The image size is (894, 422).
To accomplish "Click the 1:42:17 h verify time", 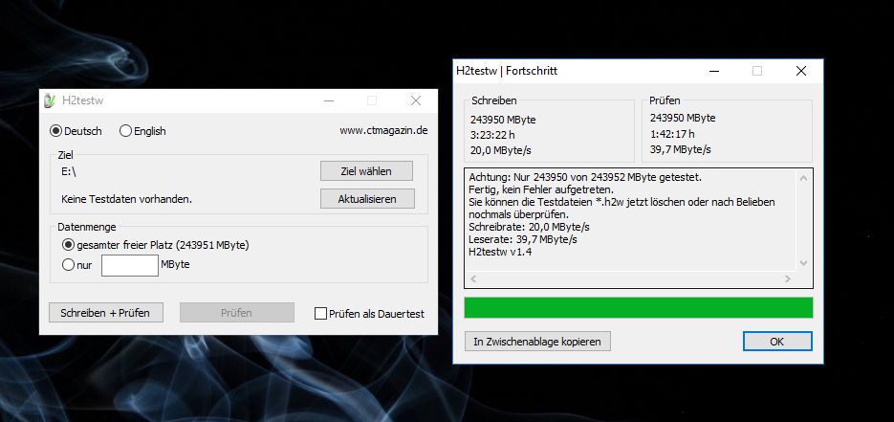I will 672,134.
